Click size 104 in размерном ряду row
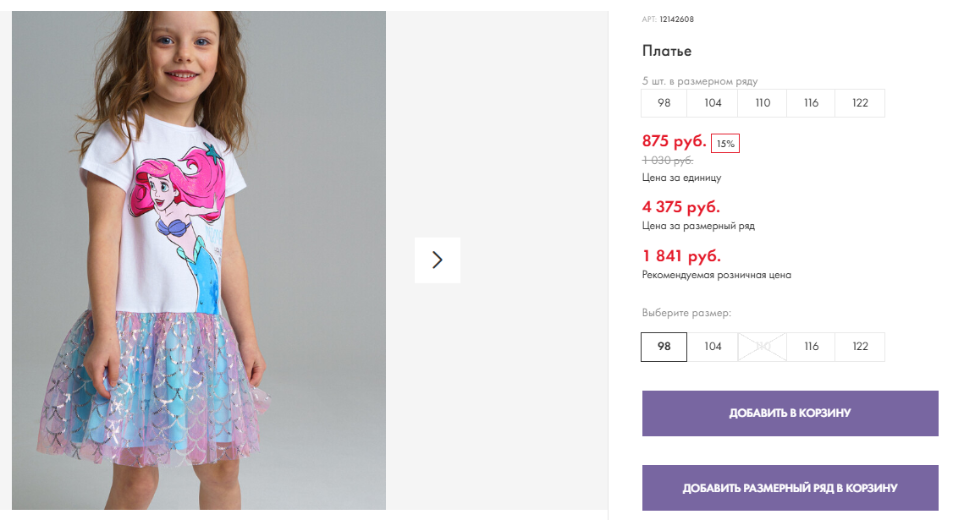Screen dimensions: 953x520 713,103
